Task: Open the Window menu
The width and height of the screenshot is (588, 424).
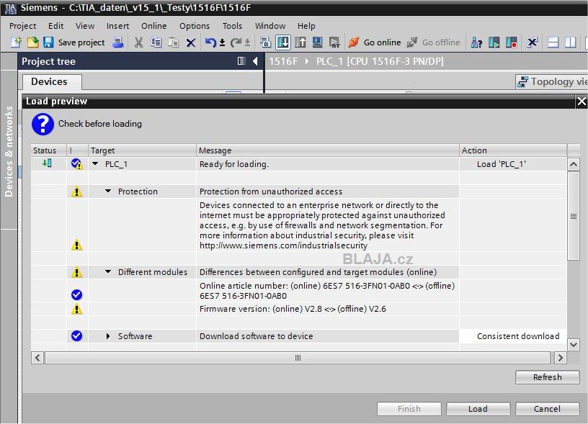Action: (x=270, y=26)
